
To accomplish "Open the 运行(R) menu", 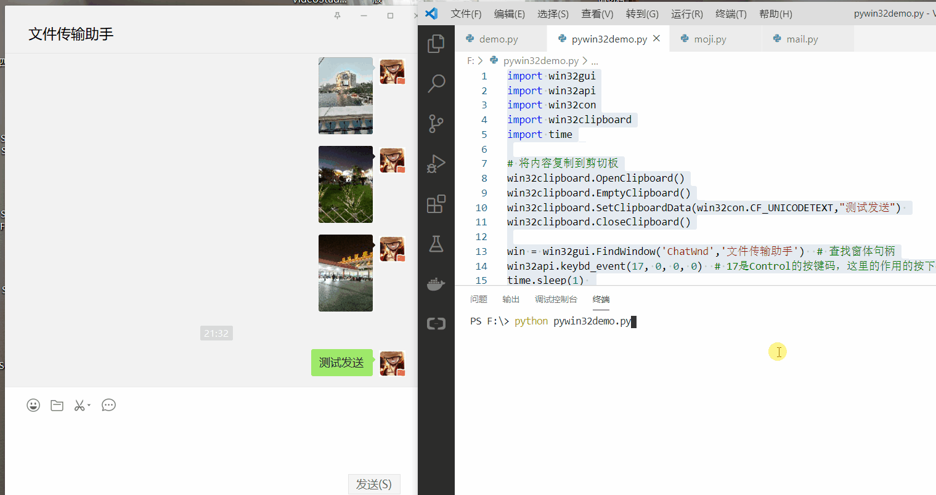I will (x=686, y=14).
